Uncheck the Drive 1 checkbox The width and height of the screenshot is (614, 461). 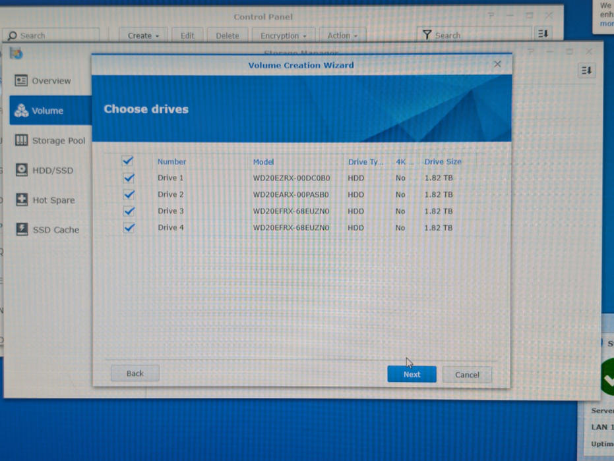coord(128,177)
